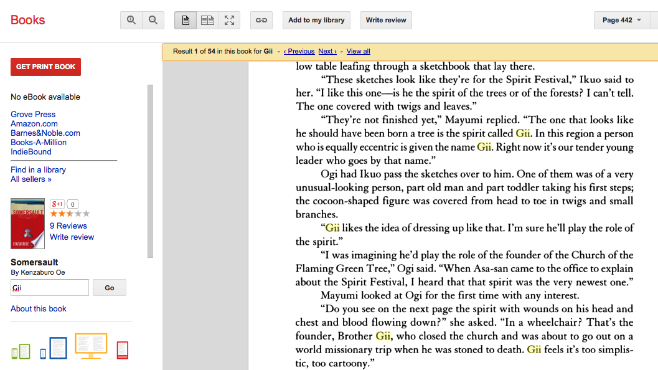Click highlighted Gii in 'Brother Gii'

point(383,336)
